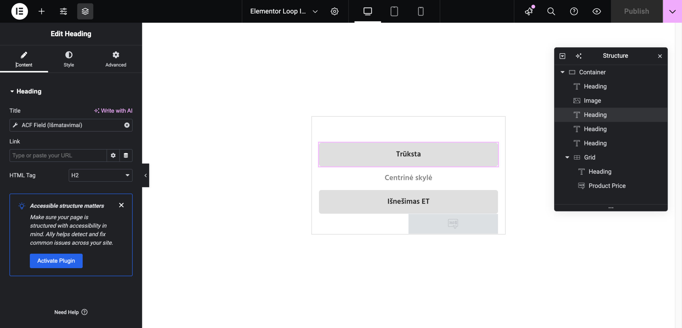Viewport: 682px width, 328px height.
Task: Collapse the Container tree item
Action: pos(562,72)
